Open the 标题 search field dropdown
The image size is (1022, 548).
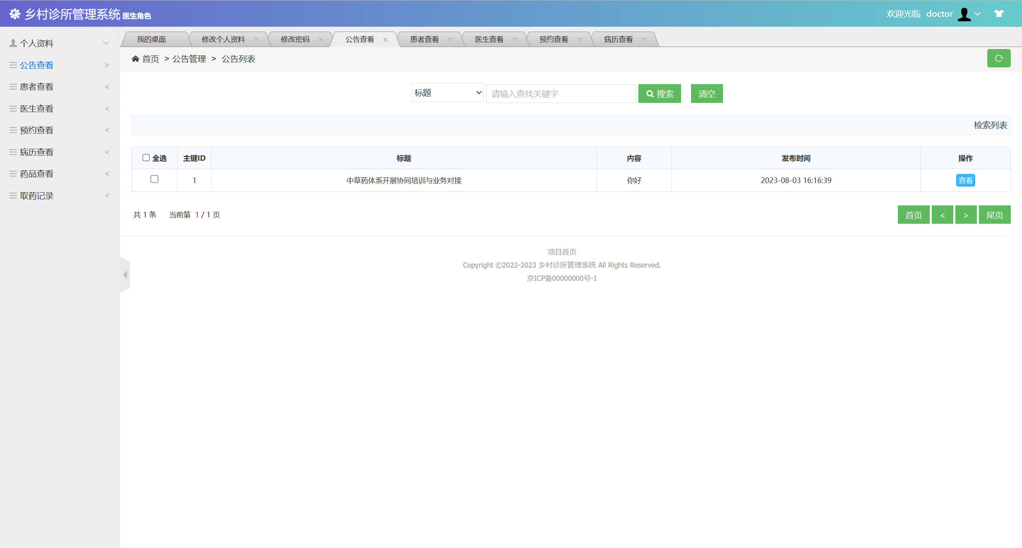tap(447, 93)
